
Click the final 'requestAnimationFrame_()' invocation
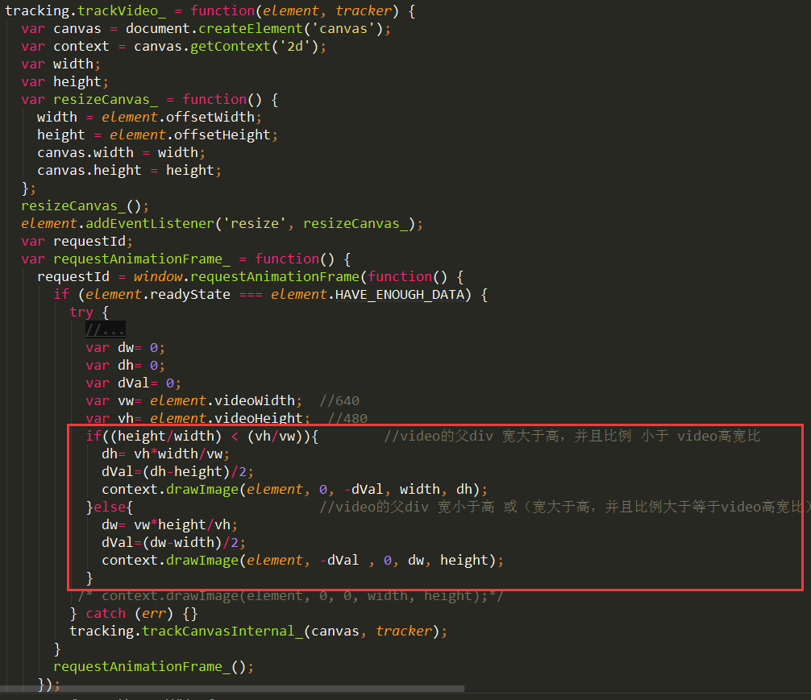click(144, 665)
